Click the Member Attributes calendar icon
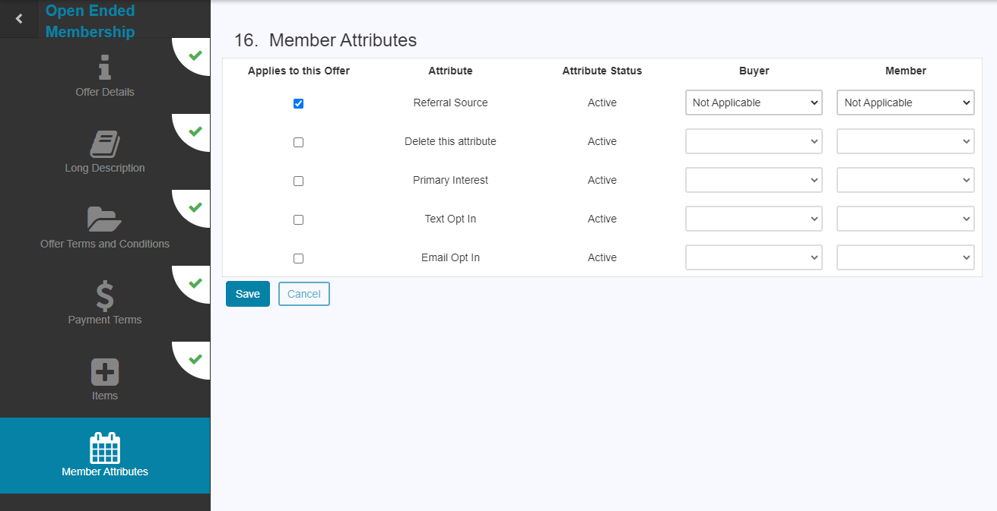The height and width of the screenshot is (511, 997). 105,448
